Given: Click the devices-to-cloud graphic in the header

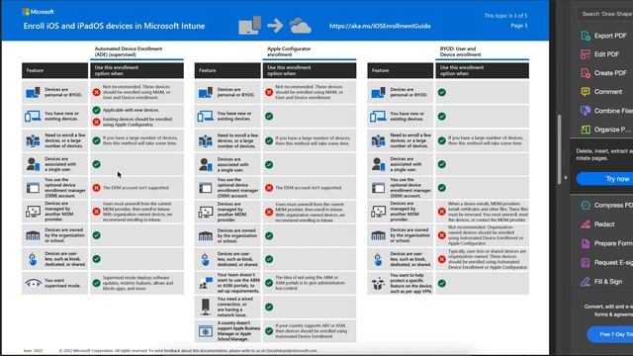Looking at the screenshot, I should tap(275, 26).
